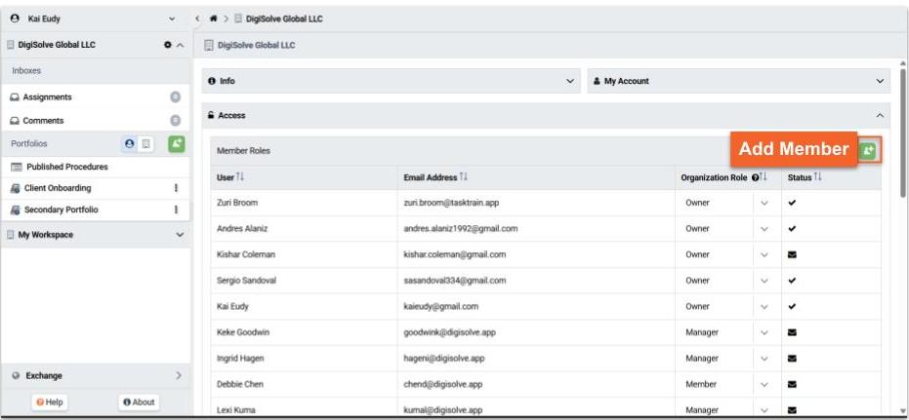The height and width of the screenshot is (420, 909).
Task: Click sasandoval334@gmail.com email cell
Action: pos(536,280)
